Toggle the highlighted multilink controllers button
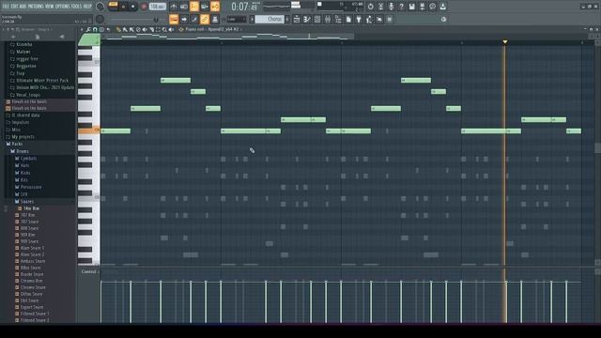 [x=205, y=19]
